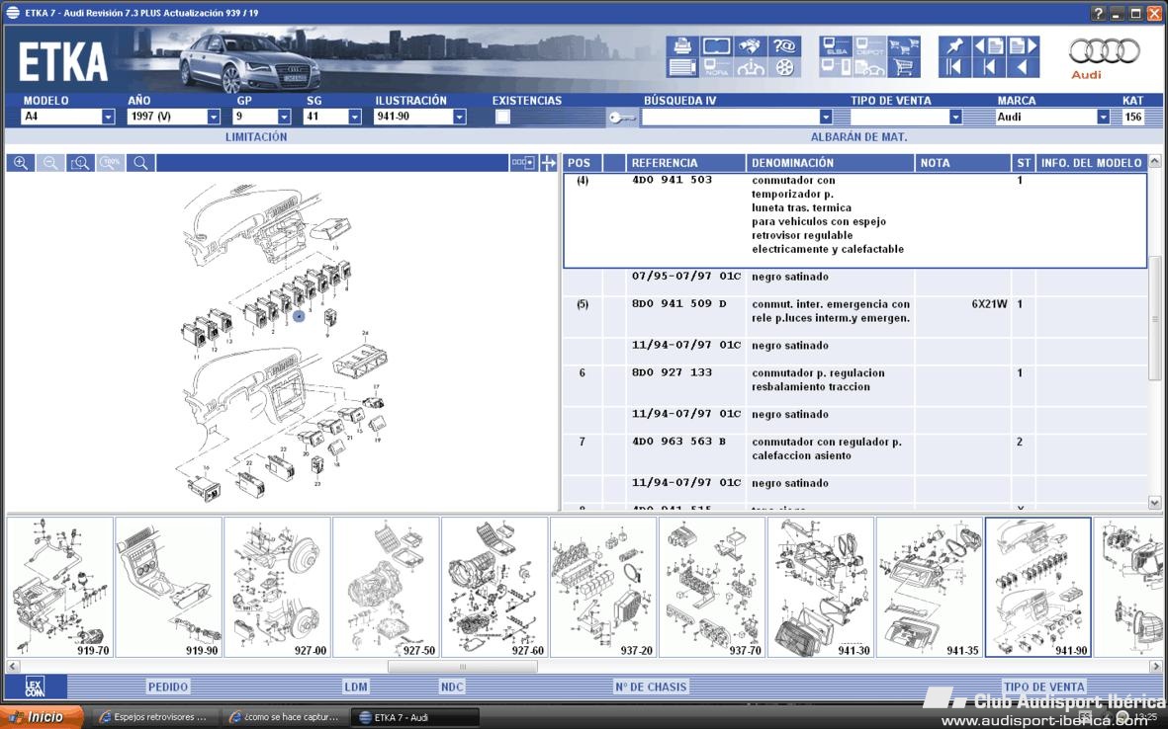Screen dimensions: 1168x729
Task: Zoom in on the illustration
Action: click(x=20, y=163)
